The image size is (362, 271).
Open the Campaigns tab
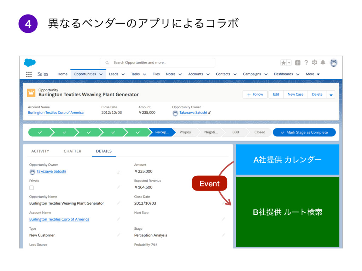[x=252, y=74]
